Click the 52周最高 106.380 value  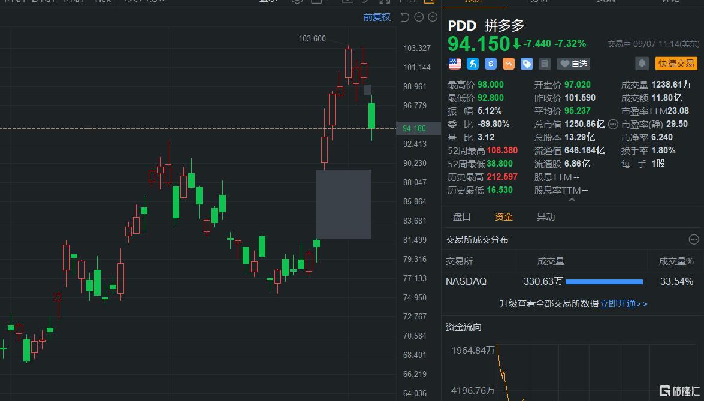coord(502,150)
